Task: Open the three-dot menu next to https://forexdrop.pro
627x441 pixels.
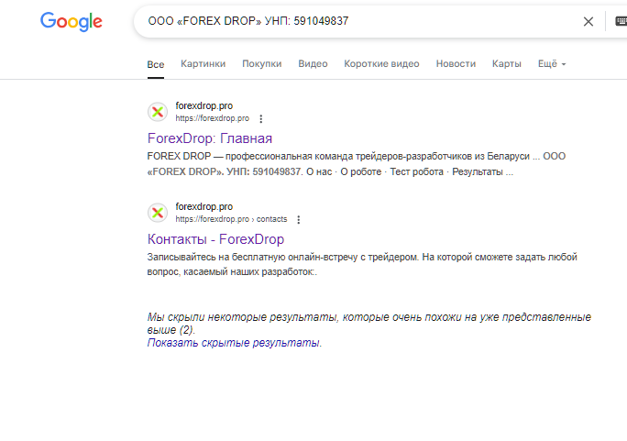Action: [261, 119]
